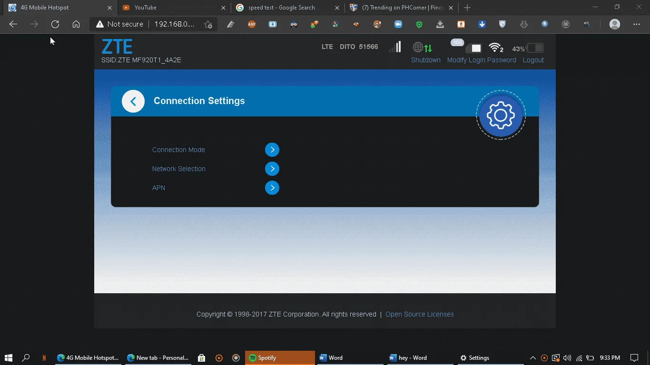Expand the Connection Mode section

[x=272, y=150]
